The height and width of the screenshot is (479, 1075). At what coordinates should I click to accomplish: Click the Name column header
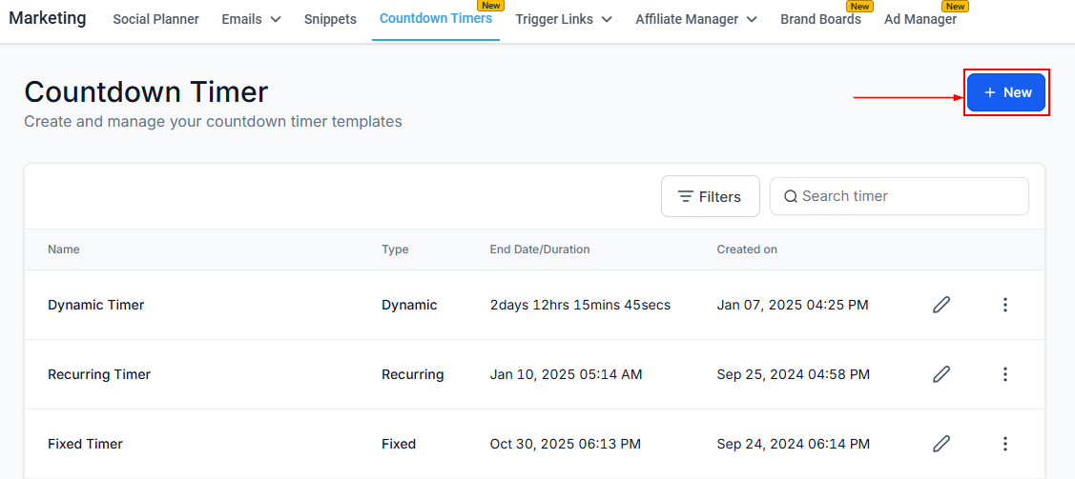click(x=64, y=249)
